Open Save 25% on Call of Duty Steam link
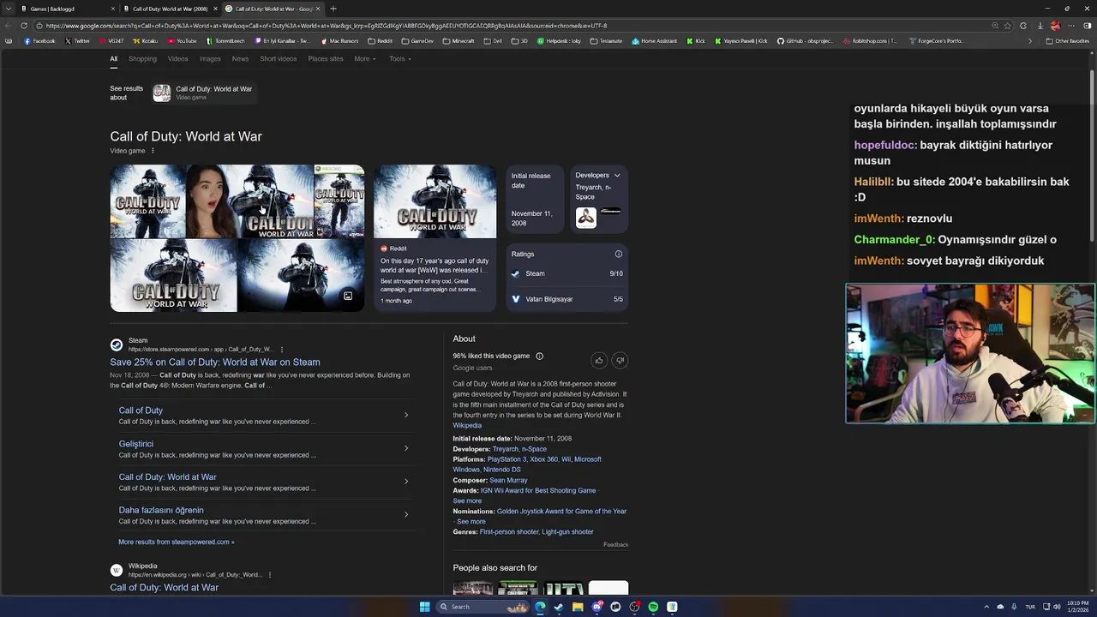 [x=215, y=362]
